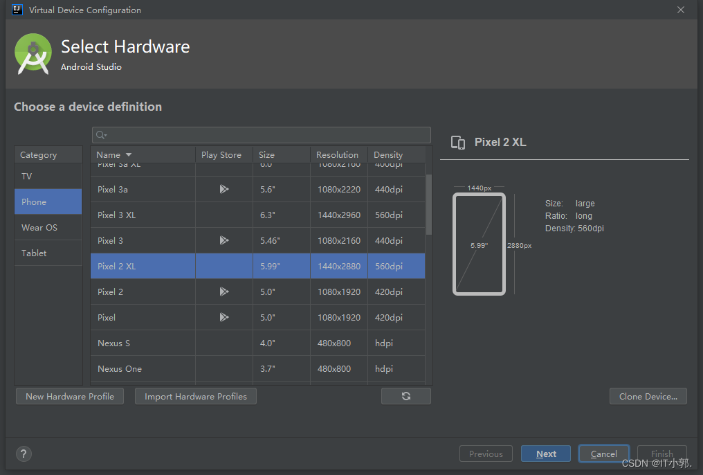Click the Resolution column header
Viewport: 703px width, 475px height.
(338, 154)
